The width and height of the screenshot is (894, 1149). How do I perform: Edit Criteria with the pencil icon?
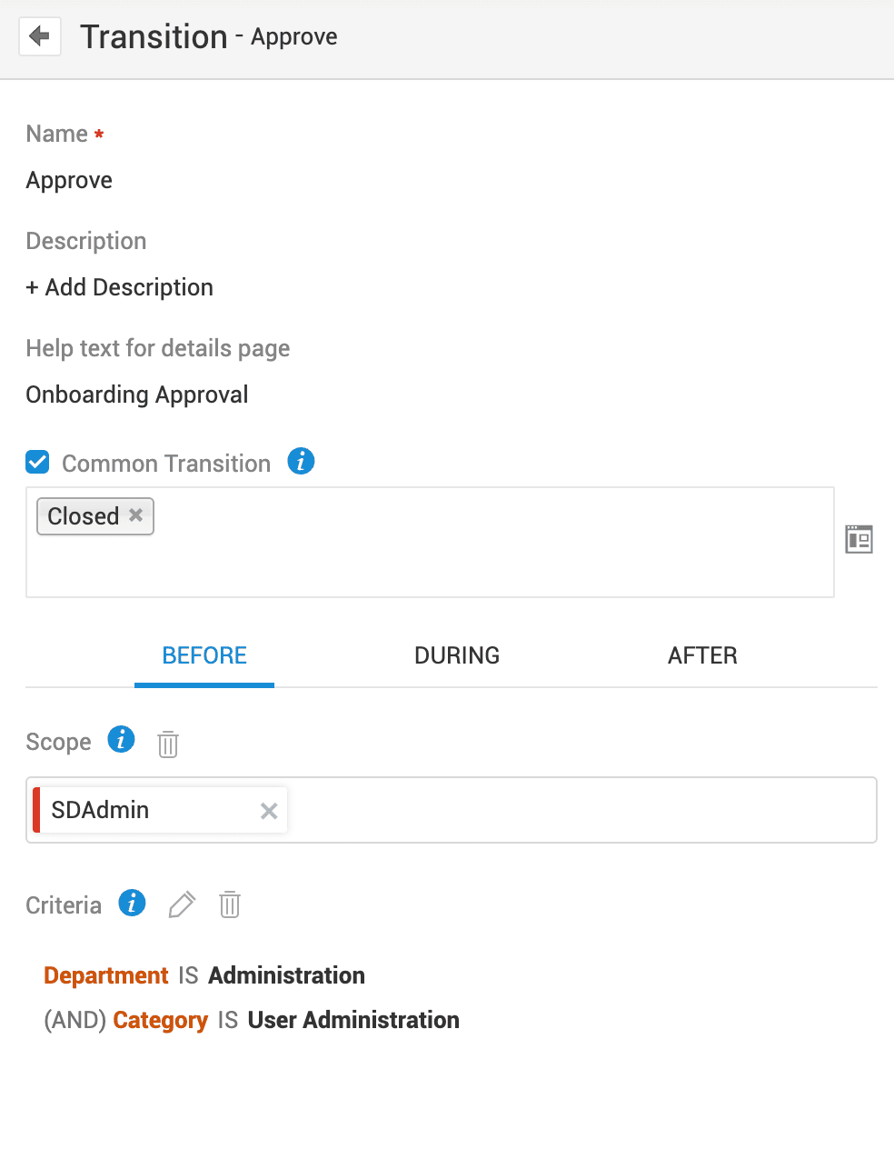[182, 904]
